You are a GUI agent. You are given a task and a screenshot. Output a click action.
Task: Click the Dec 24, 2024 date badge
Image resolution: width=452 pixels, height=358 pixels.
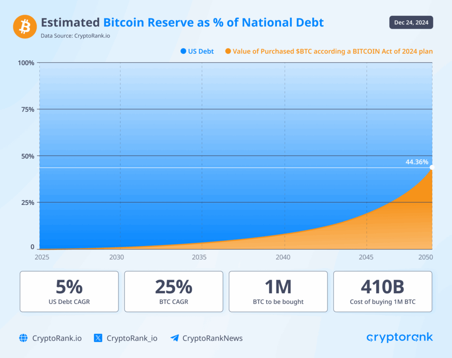[411, 22]
